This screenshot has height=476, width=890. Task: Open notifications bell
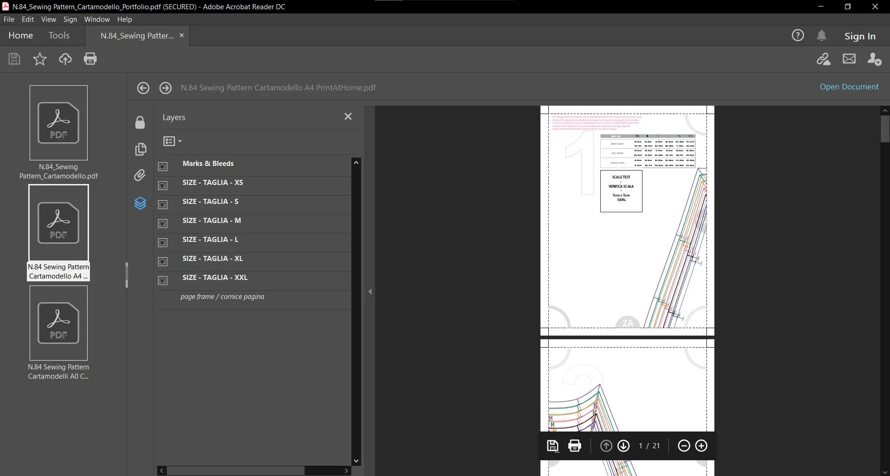[x=821, y=36]
